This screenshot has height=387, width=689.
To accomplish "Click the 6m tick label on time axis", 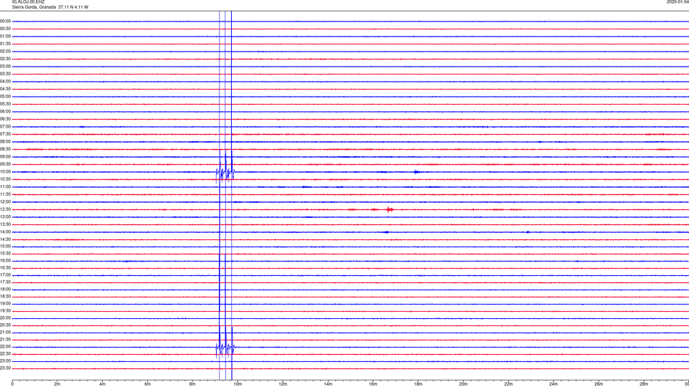I will pos(148,384).
